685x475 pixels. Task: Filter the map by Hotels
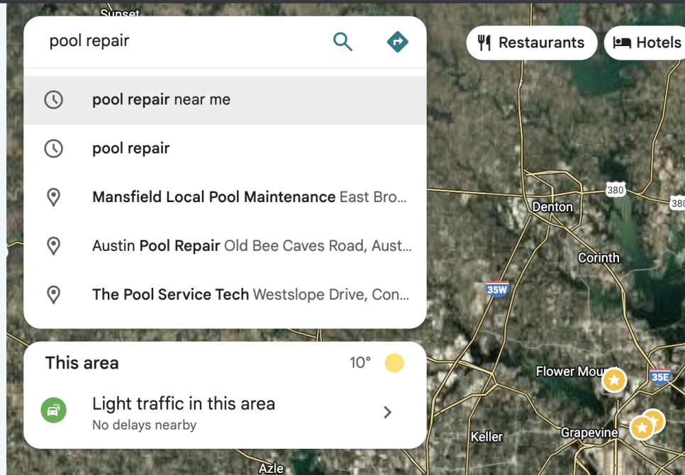pos(647,43)
